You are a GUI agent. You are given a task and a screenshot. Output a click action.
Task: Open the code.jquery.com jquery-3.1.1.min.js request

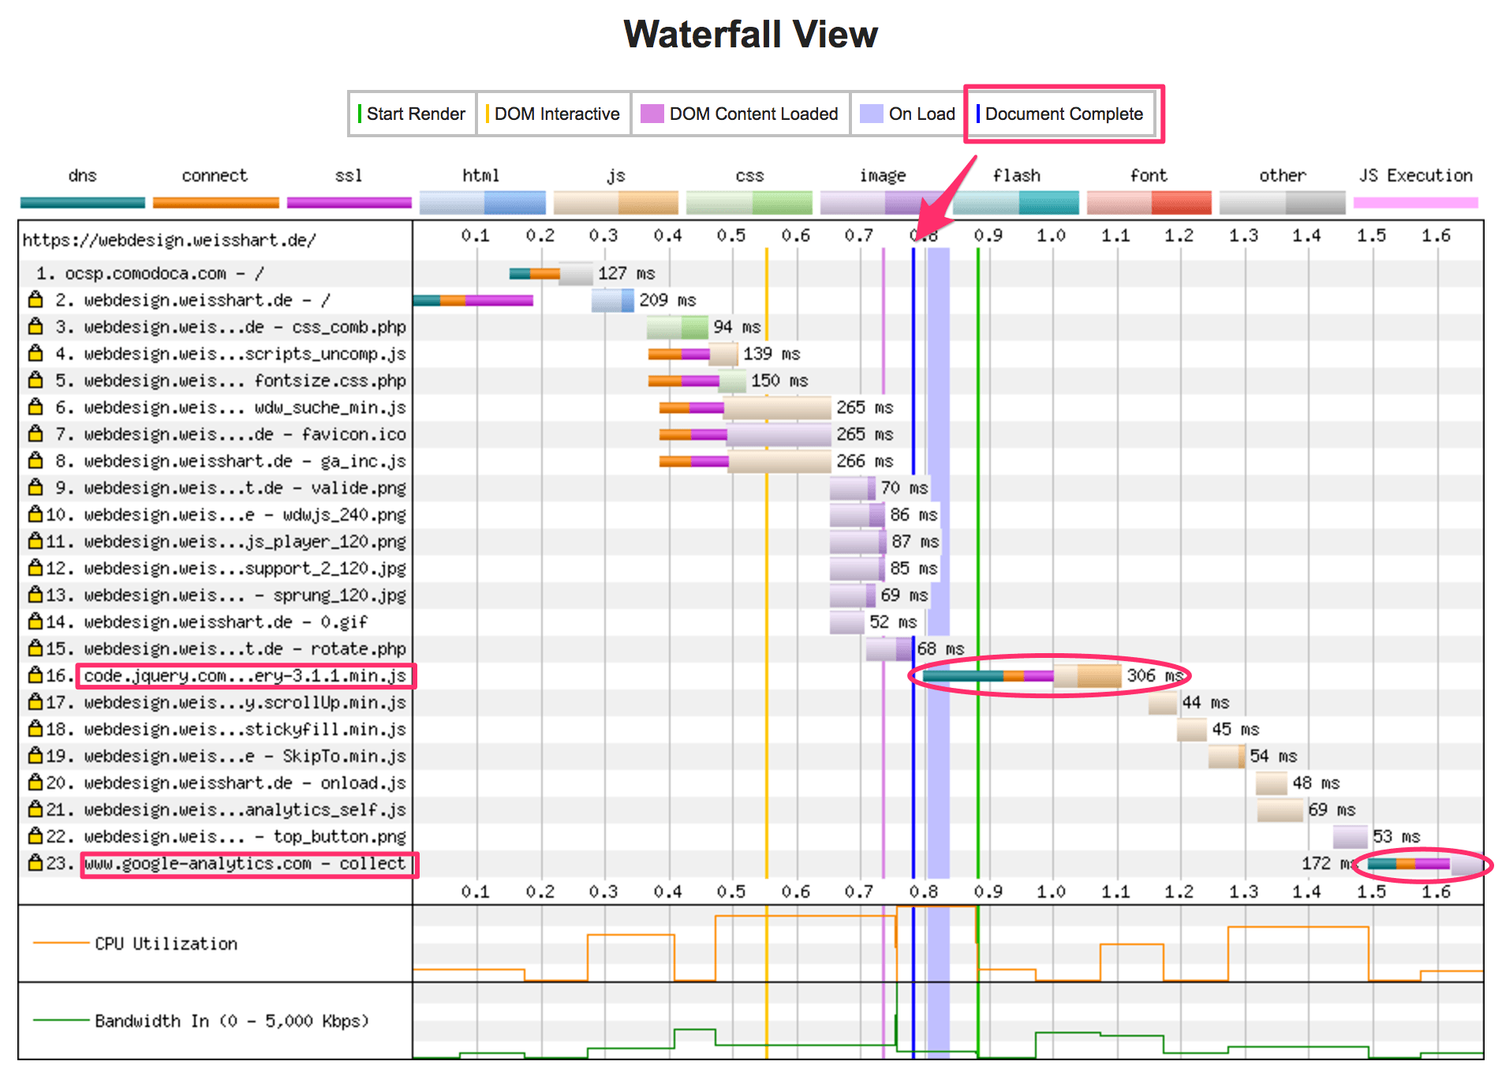click(x=245, y=676)
